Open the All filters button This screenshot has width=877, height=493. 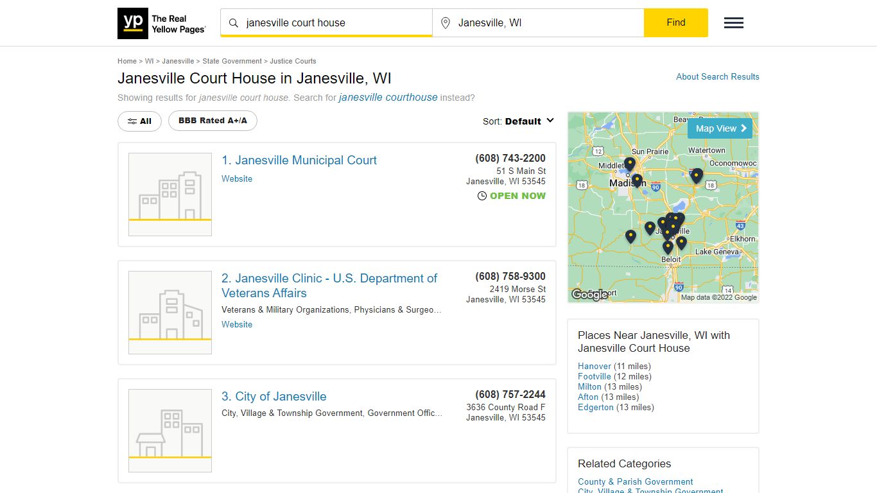pos(139,121)
